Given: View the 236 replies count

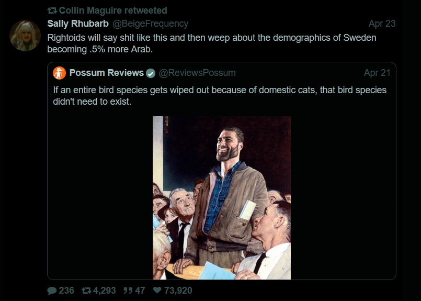Looking at the screenshot, I should 66,290.
